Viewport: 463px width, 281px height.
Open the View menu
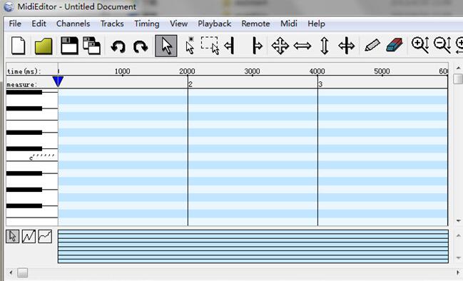tap(178, 24)
